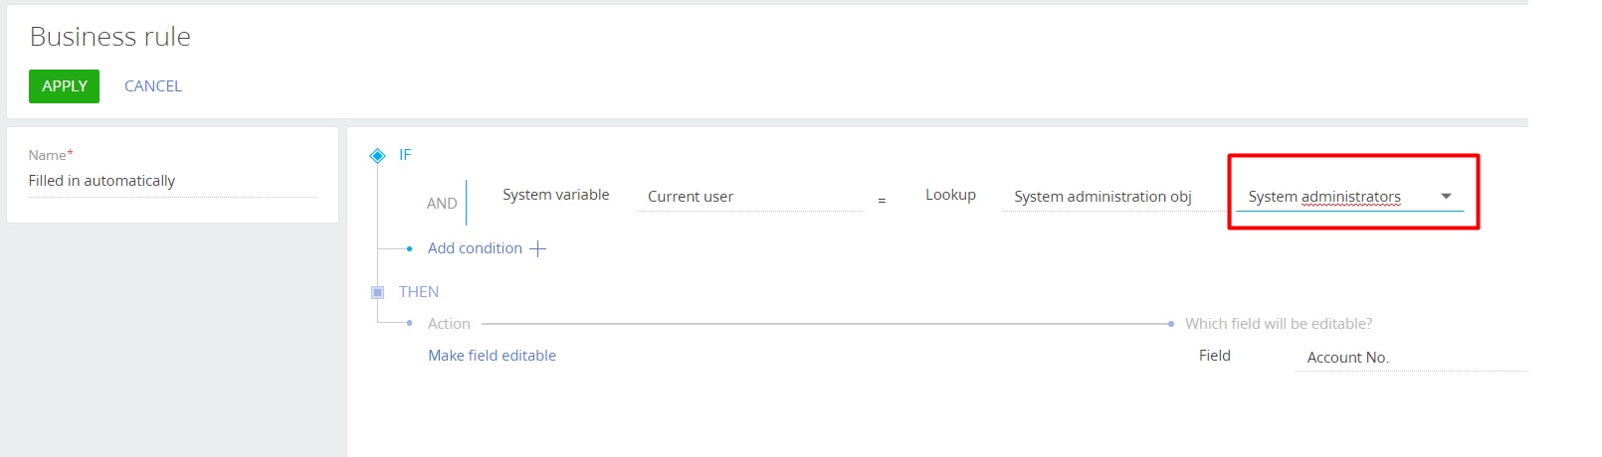The image size is (1602, 457).
Task: Expand the System administrators dropdown arrow
Action: pos(1446,197)
